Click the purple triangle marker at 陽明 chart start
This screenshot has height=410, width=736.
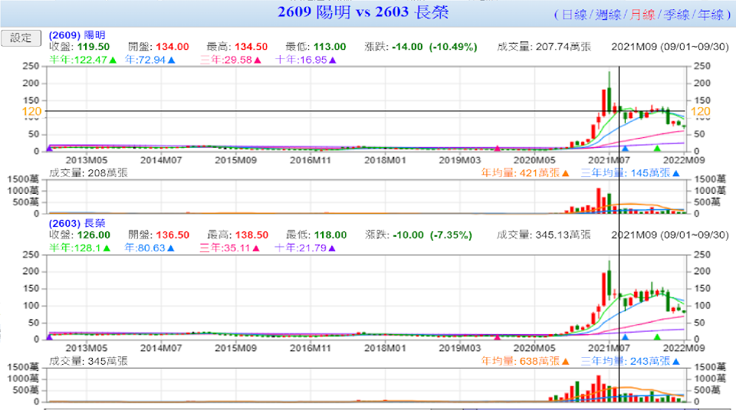click(x=49, y=149)
